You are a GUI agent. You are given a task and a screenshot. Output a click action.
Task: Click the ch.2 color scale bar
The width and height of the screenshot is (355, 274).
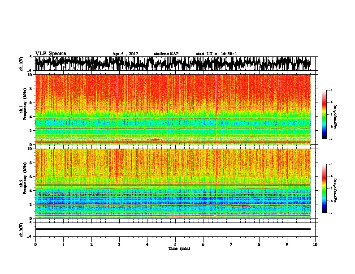pos(325,188)
